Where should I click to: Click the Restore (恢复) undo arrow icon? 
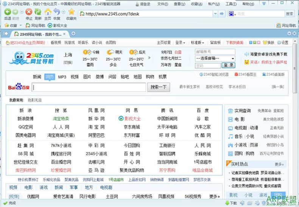(x=57, y=12)
